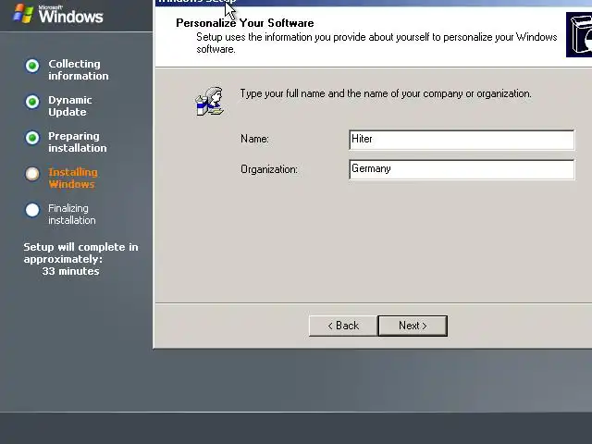The image size is (592, 444).
Task: Click the 'Dynamic Update' step text
Action: (x=70, y=106)
